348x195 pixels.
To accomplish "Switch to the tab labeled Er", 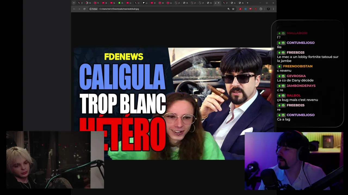I will pos(113,3).
